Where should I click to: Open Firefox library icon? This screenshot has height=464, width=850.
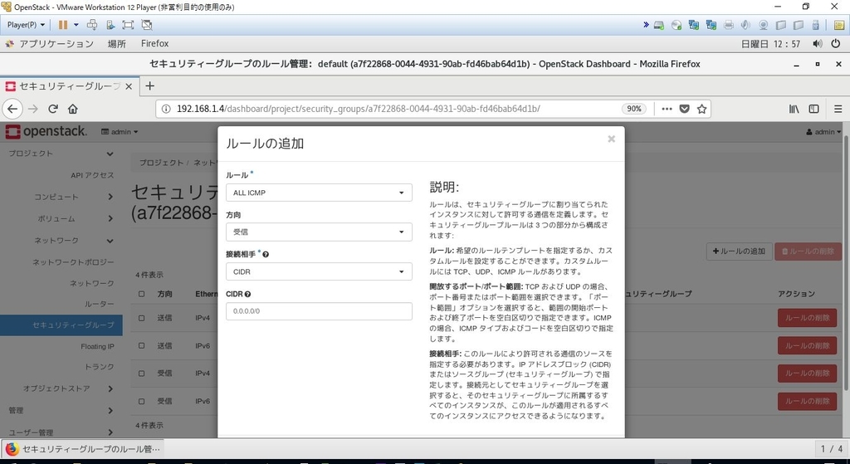(794, 109)
